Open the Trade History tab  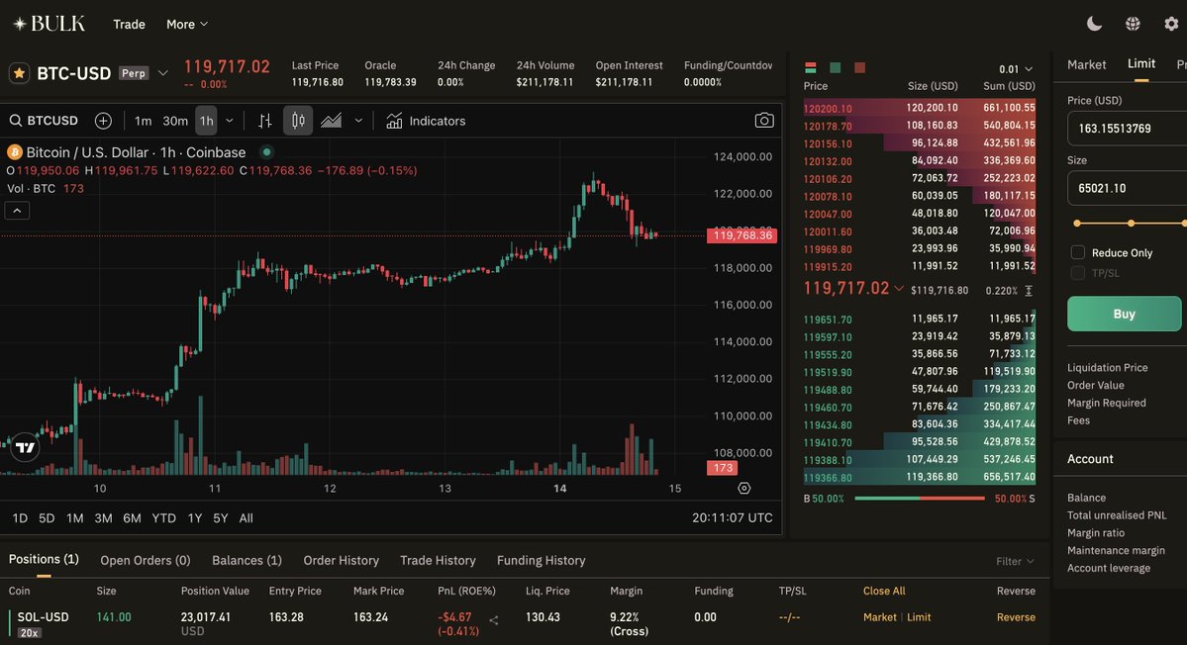pyautogui.click(x=438, y=560)
